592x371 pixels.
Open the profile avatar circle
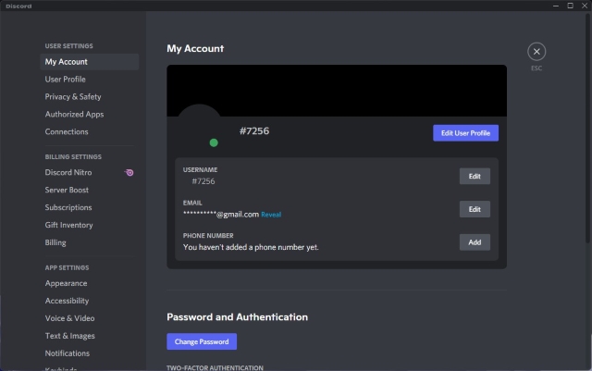coord(199,126)
